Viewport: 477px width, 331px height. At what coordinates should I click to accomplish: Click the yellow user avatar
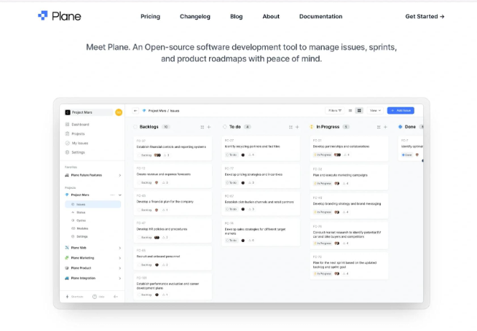[x=119, y=112]
